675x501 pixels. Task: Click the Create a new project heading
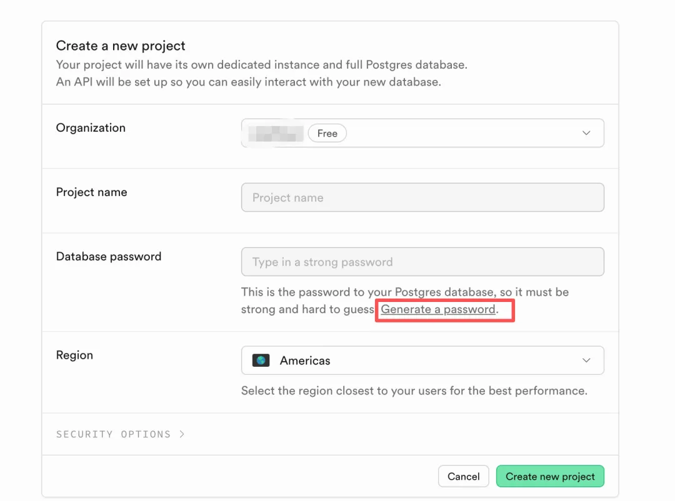(x=121, y=46)
